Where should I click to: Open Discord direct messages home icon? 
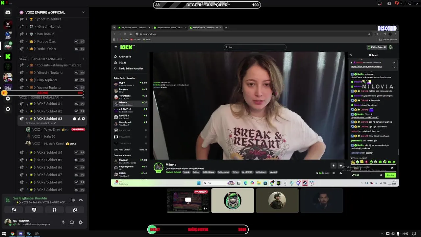[8, 13]
